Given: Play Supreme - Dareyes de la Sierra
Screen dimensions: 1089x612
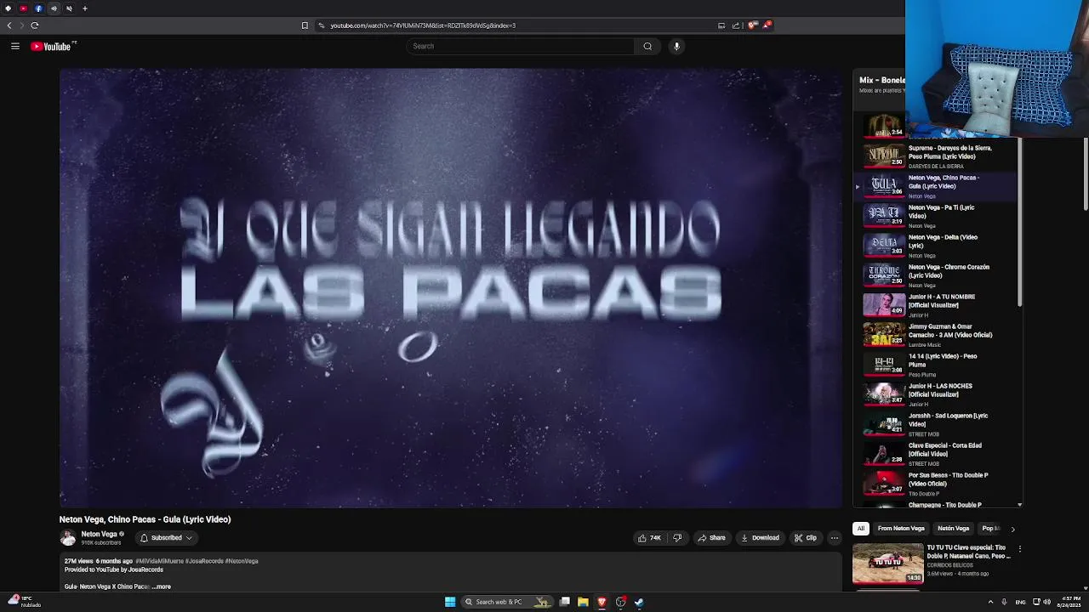Looking at the screenshot, I should (x=936, y=156).
